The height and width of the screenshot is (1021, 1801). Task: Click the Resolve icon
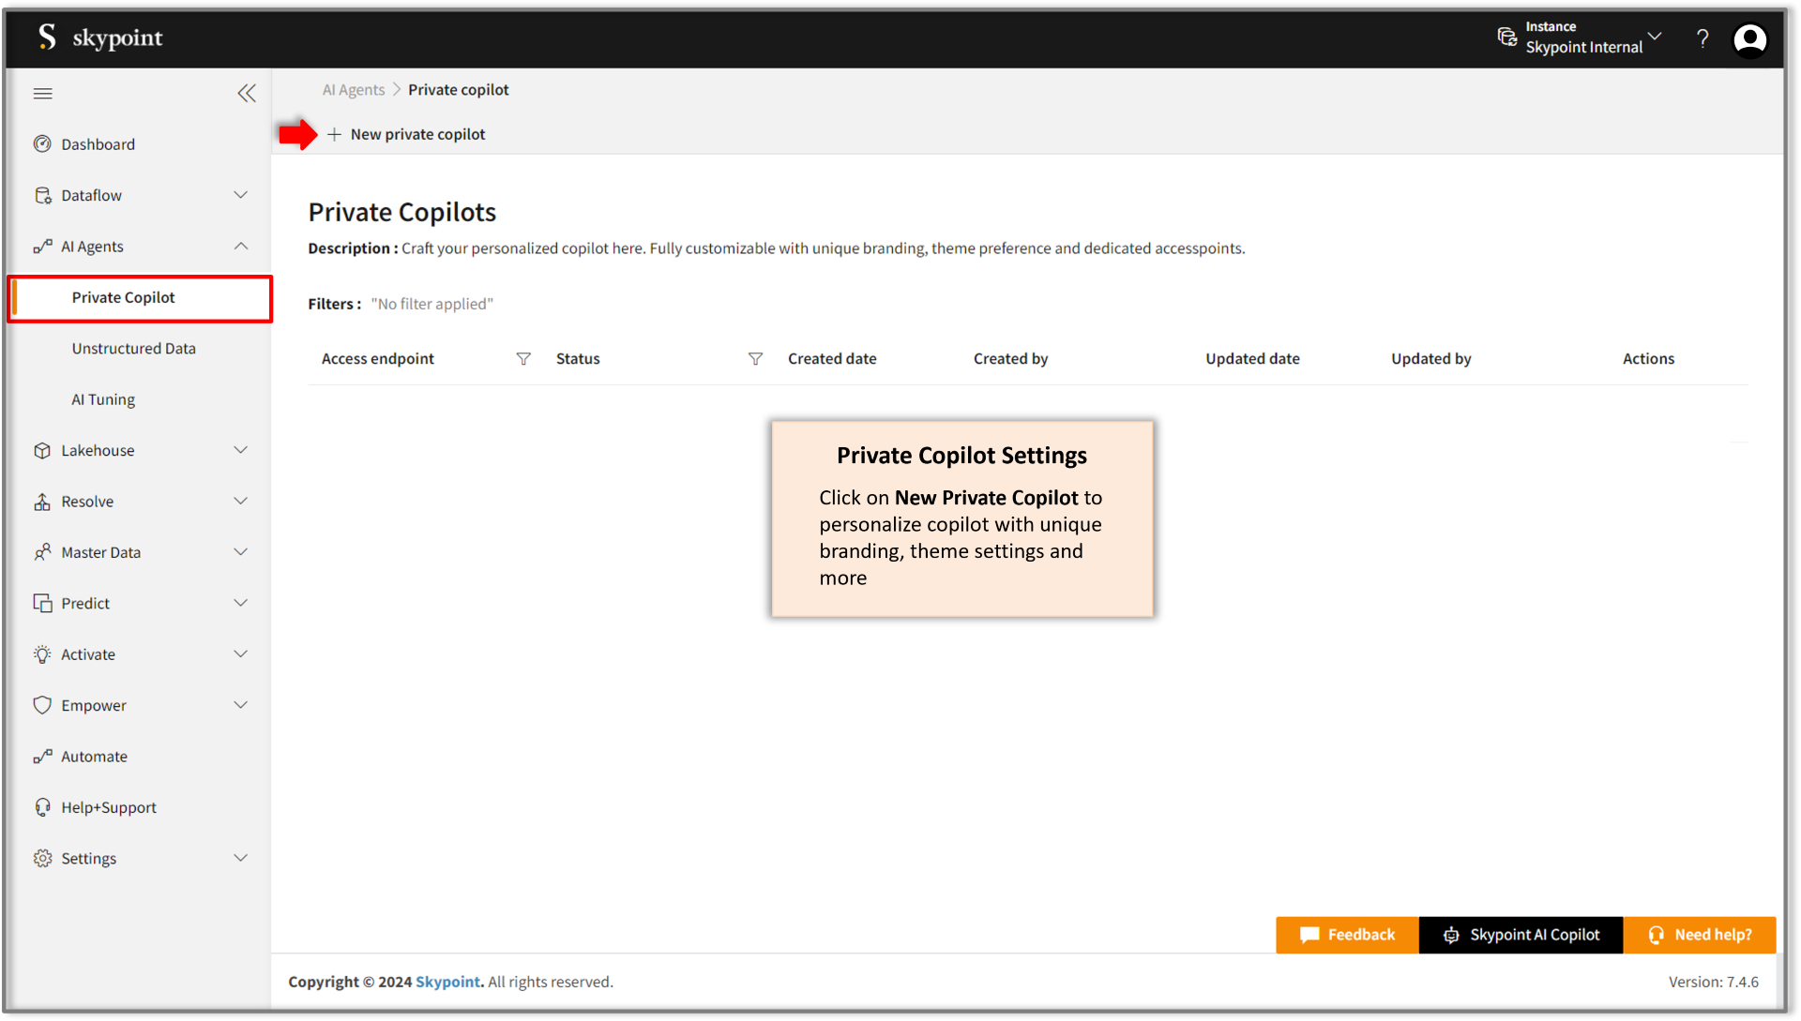pos(42,502)
